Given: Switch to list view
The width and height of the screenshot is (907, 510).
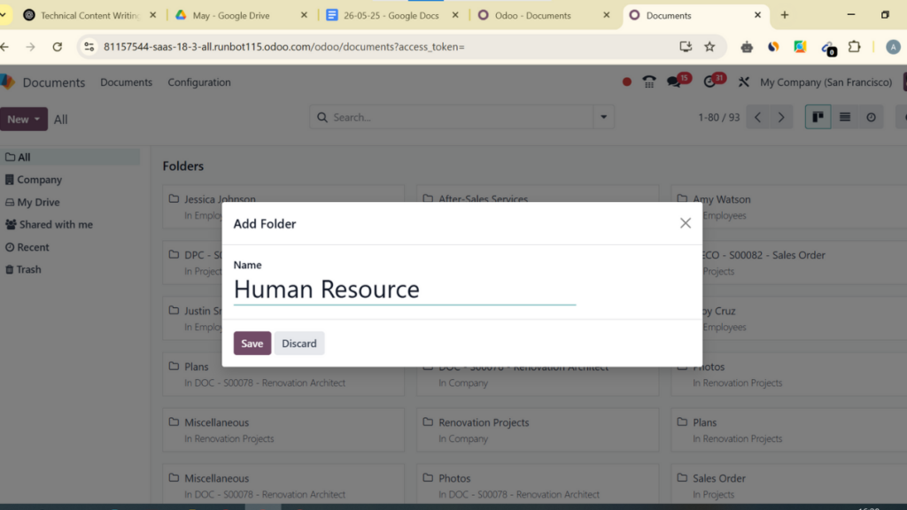Looking at the screenshot, I should pos(844,118).
